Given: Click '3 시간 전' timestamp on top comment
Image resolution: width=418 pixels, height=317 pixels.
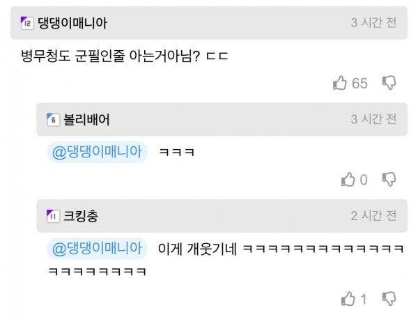Looking at the screenshot, I should (x=373, y=23).
